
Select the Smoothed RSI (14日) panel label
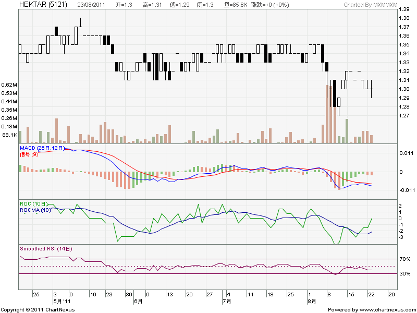pyautogui.click(x=45, y=249)
